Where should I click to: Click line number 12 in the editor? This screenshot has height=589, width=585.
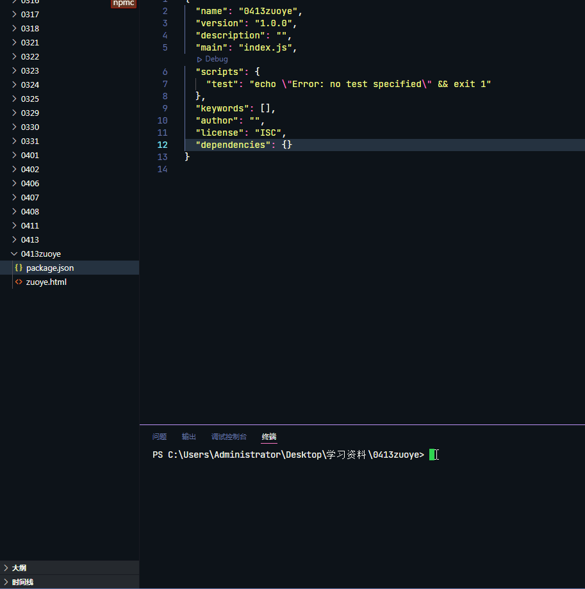(161, 145)
